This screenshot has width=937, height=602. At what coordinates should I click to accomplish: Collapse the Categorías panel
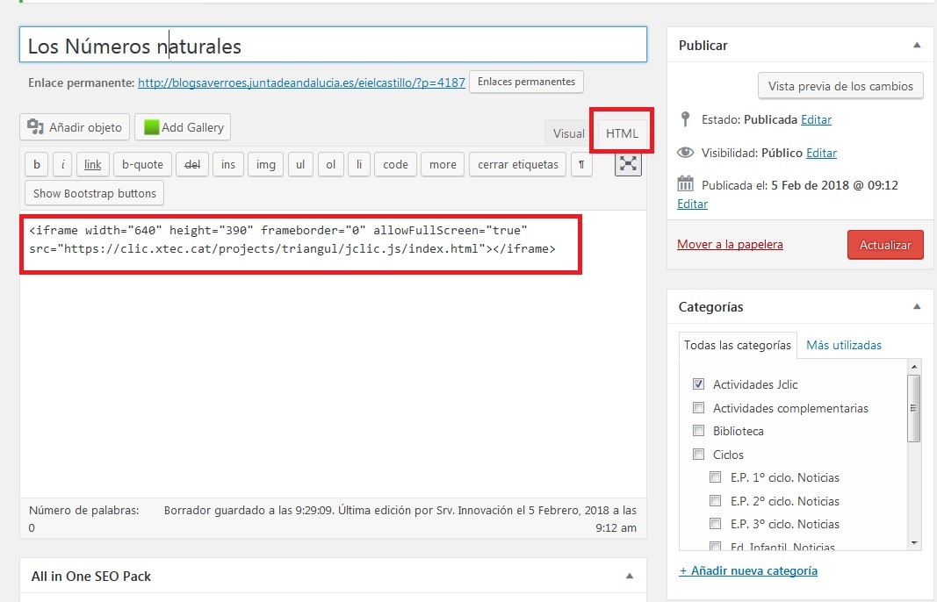coord(917,307)
